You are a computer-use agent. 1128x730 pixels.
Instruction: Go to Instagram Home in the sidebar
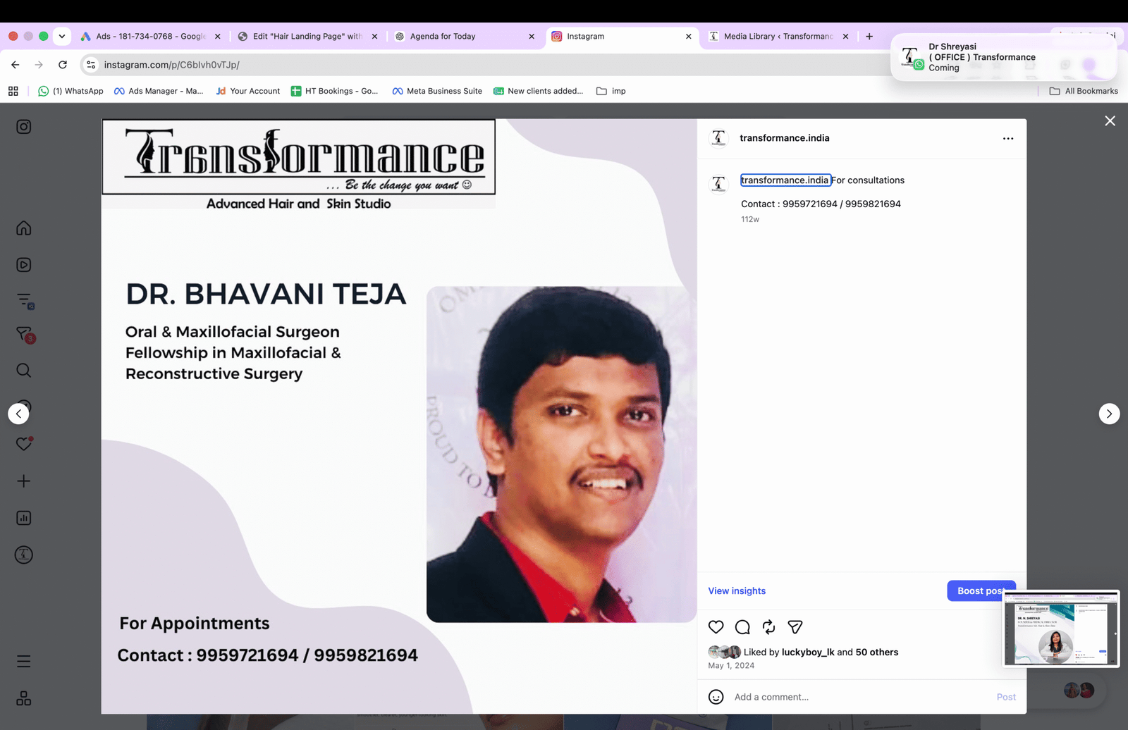(x=23, y=228)
